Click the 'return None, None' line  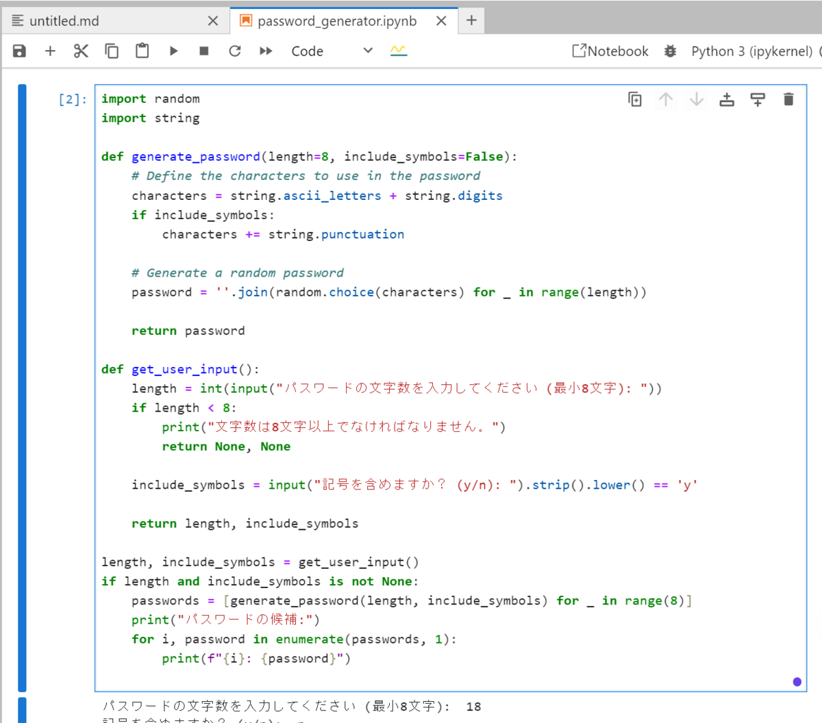[x=226, y=446]
